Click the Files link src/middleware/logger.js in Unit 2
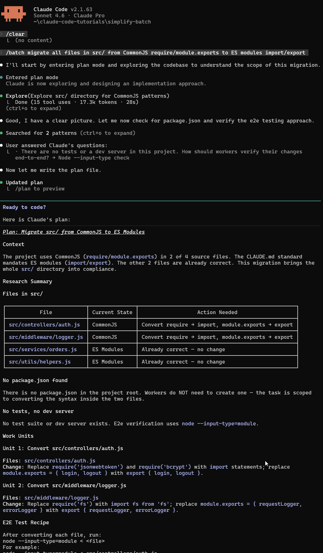Screen dimensions: 323x553 (x=61, y=498)
